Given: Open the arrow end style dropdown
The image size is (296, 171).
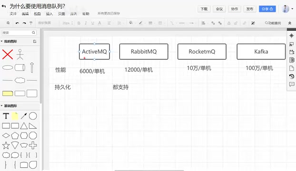Looking at the screenshot, I should click(192, 23).
